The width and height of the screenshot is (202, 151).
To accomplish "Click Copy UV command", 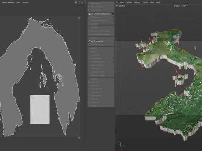I will [101, 79].
